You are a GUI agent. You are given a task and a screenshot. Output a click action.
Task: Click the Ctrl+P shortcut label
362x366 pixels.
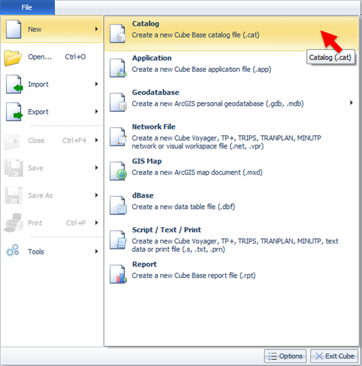tap(76, 223)
